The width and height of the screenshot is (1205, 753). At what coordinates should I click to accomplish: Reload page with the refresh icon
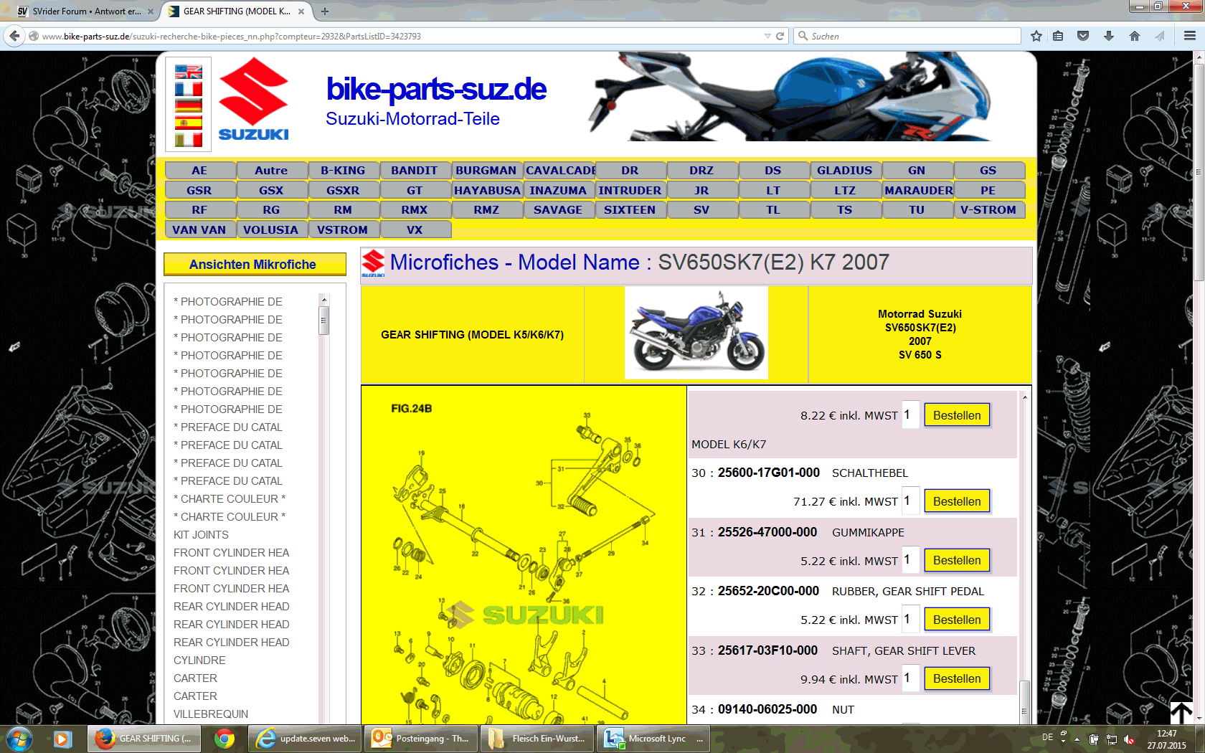pyautogui.click(x=780, y=36)
